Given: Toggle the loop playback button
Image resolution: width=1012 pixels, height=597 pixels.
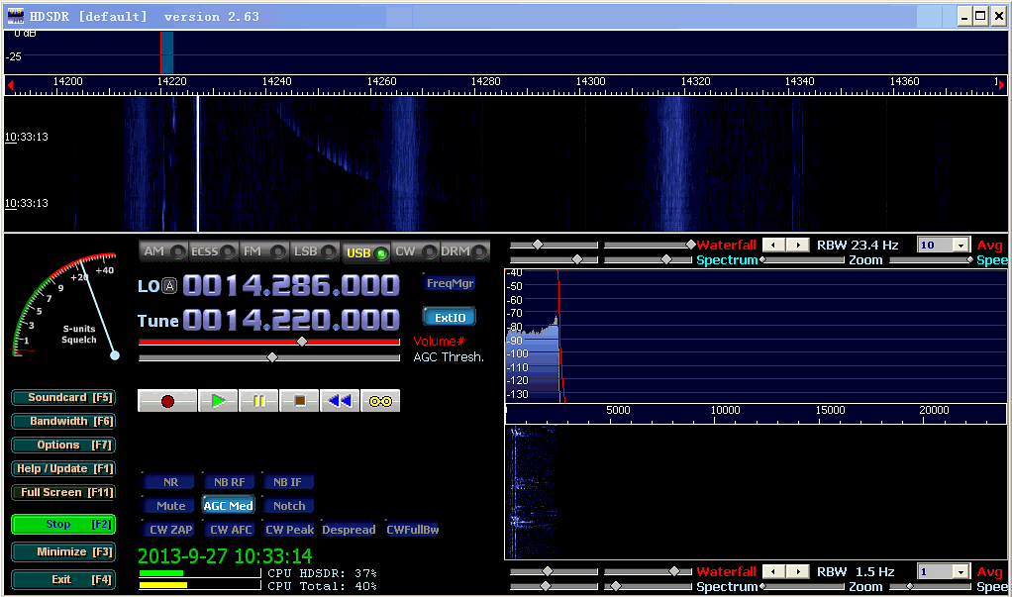Looking at the screenshot, I should click(x=380, y=401).
